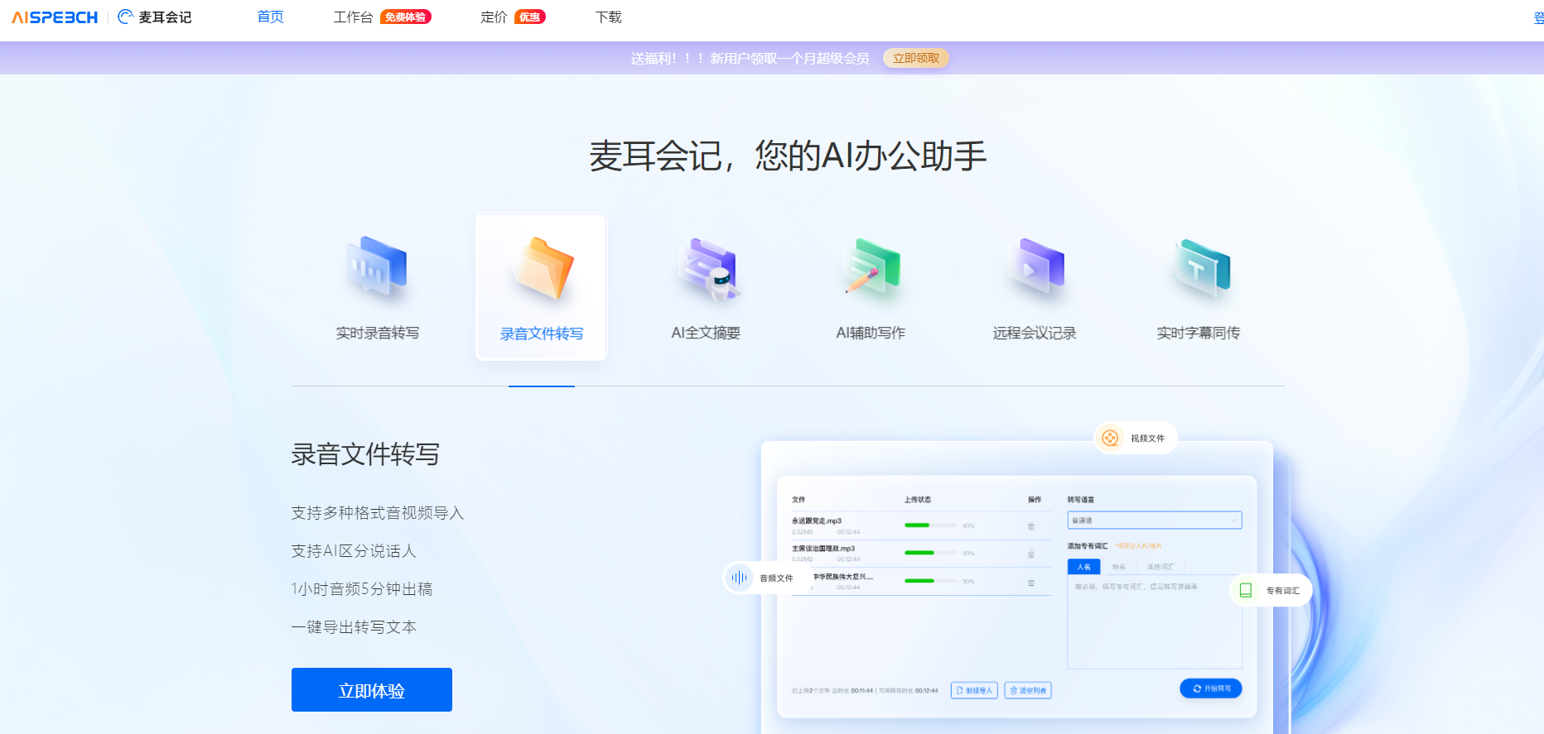Click the text 支持AI区分说话人

pyautogui.click(x=354, y=551)
